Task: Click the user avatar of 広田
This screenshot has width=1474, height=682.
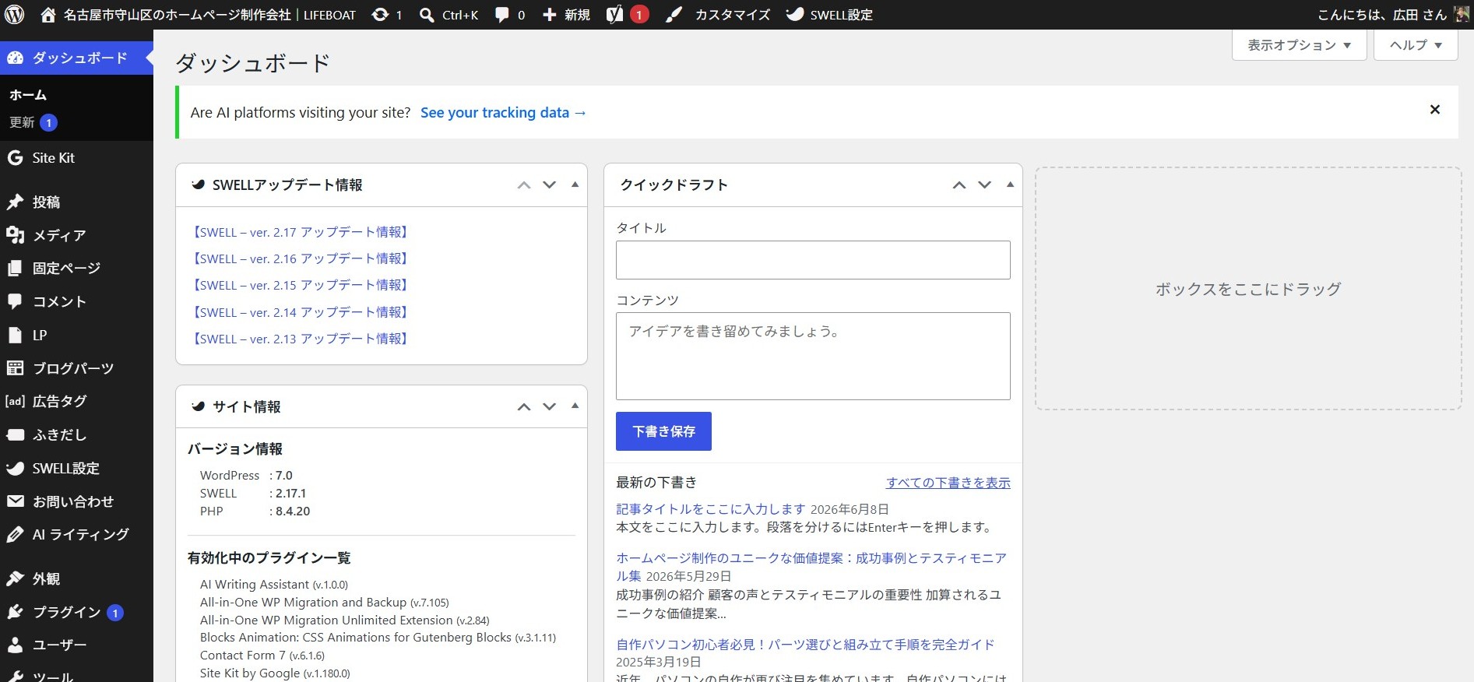Action: pos(1462,15)
